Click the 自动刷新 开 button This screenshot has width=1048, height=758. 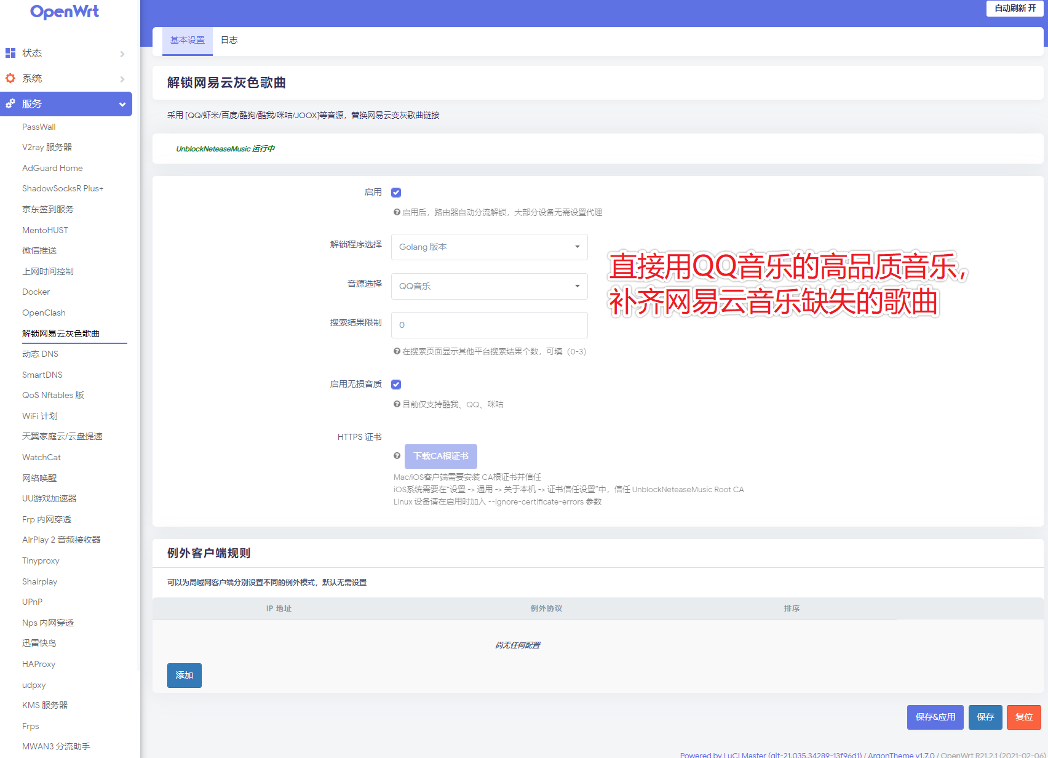pos(1015,9)
